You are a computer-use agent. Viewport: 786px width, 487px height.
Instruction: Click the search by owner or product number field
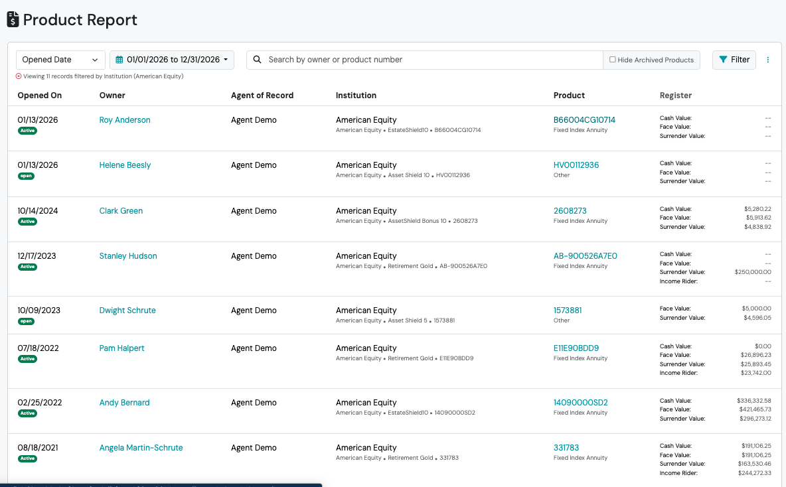[x=425, y=60]
